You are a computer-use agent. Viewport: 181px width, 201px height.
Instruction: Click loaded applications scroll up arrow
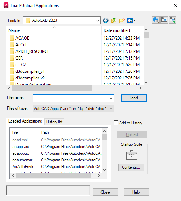104,131
